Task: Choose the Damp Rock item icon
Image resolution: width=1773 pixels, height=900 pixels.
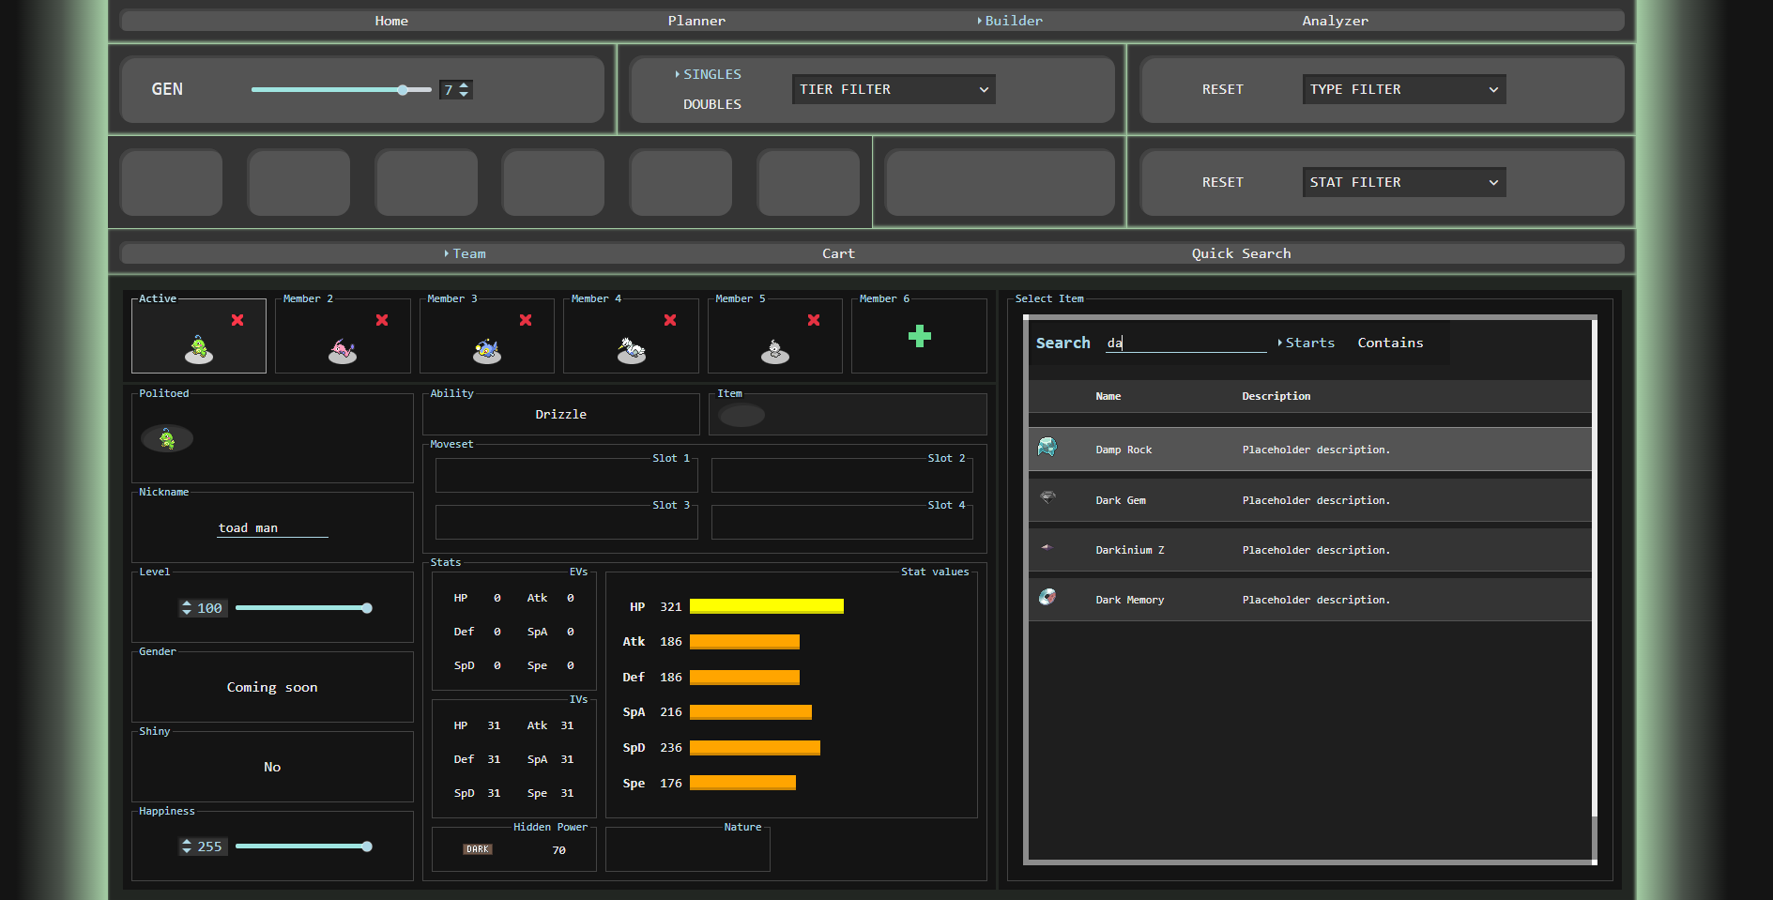Action: 1047,448
